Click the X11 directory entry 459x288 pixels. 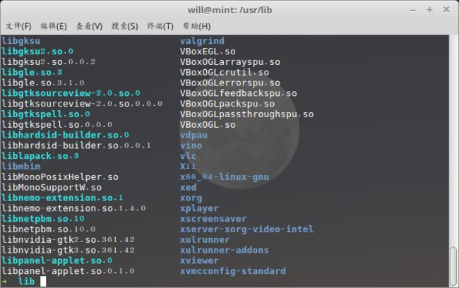coord(188,167)
